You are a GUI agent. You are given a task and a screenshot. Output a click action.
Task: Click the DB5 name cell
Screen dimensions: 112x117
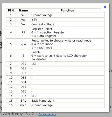tap(23, 87)
